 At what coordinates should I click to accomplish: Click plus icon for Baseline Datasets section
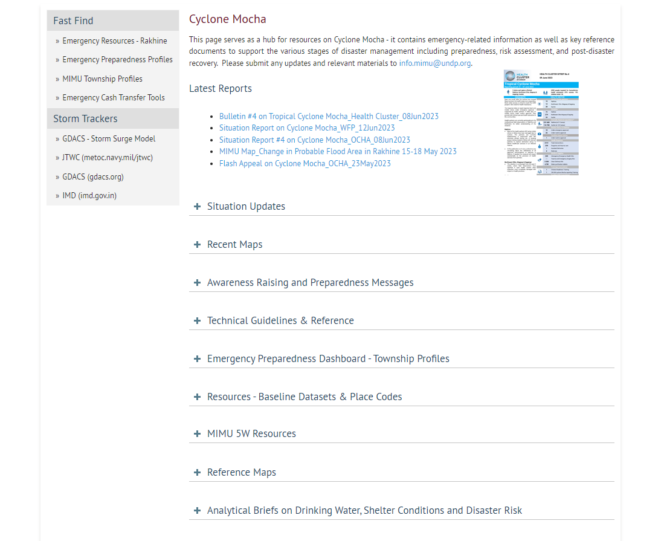[x=197, y=397]
